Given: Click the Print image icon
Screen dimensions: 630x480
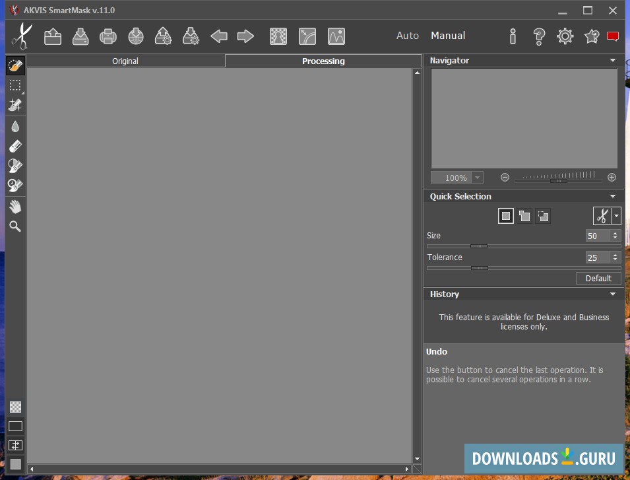Looking at the screenshot, I should point(108,36).
